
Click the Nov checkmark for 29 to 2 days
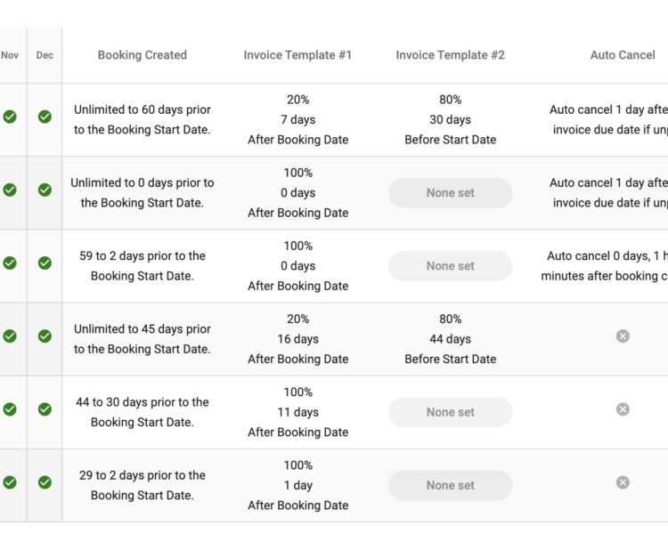pyautogui.click(x=10, y=482)
